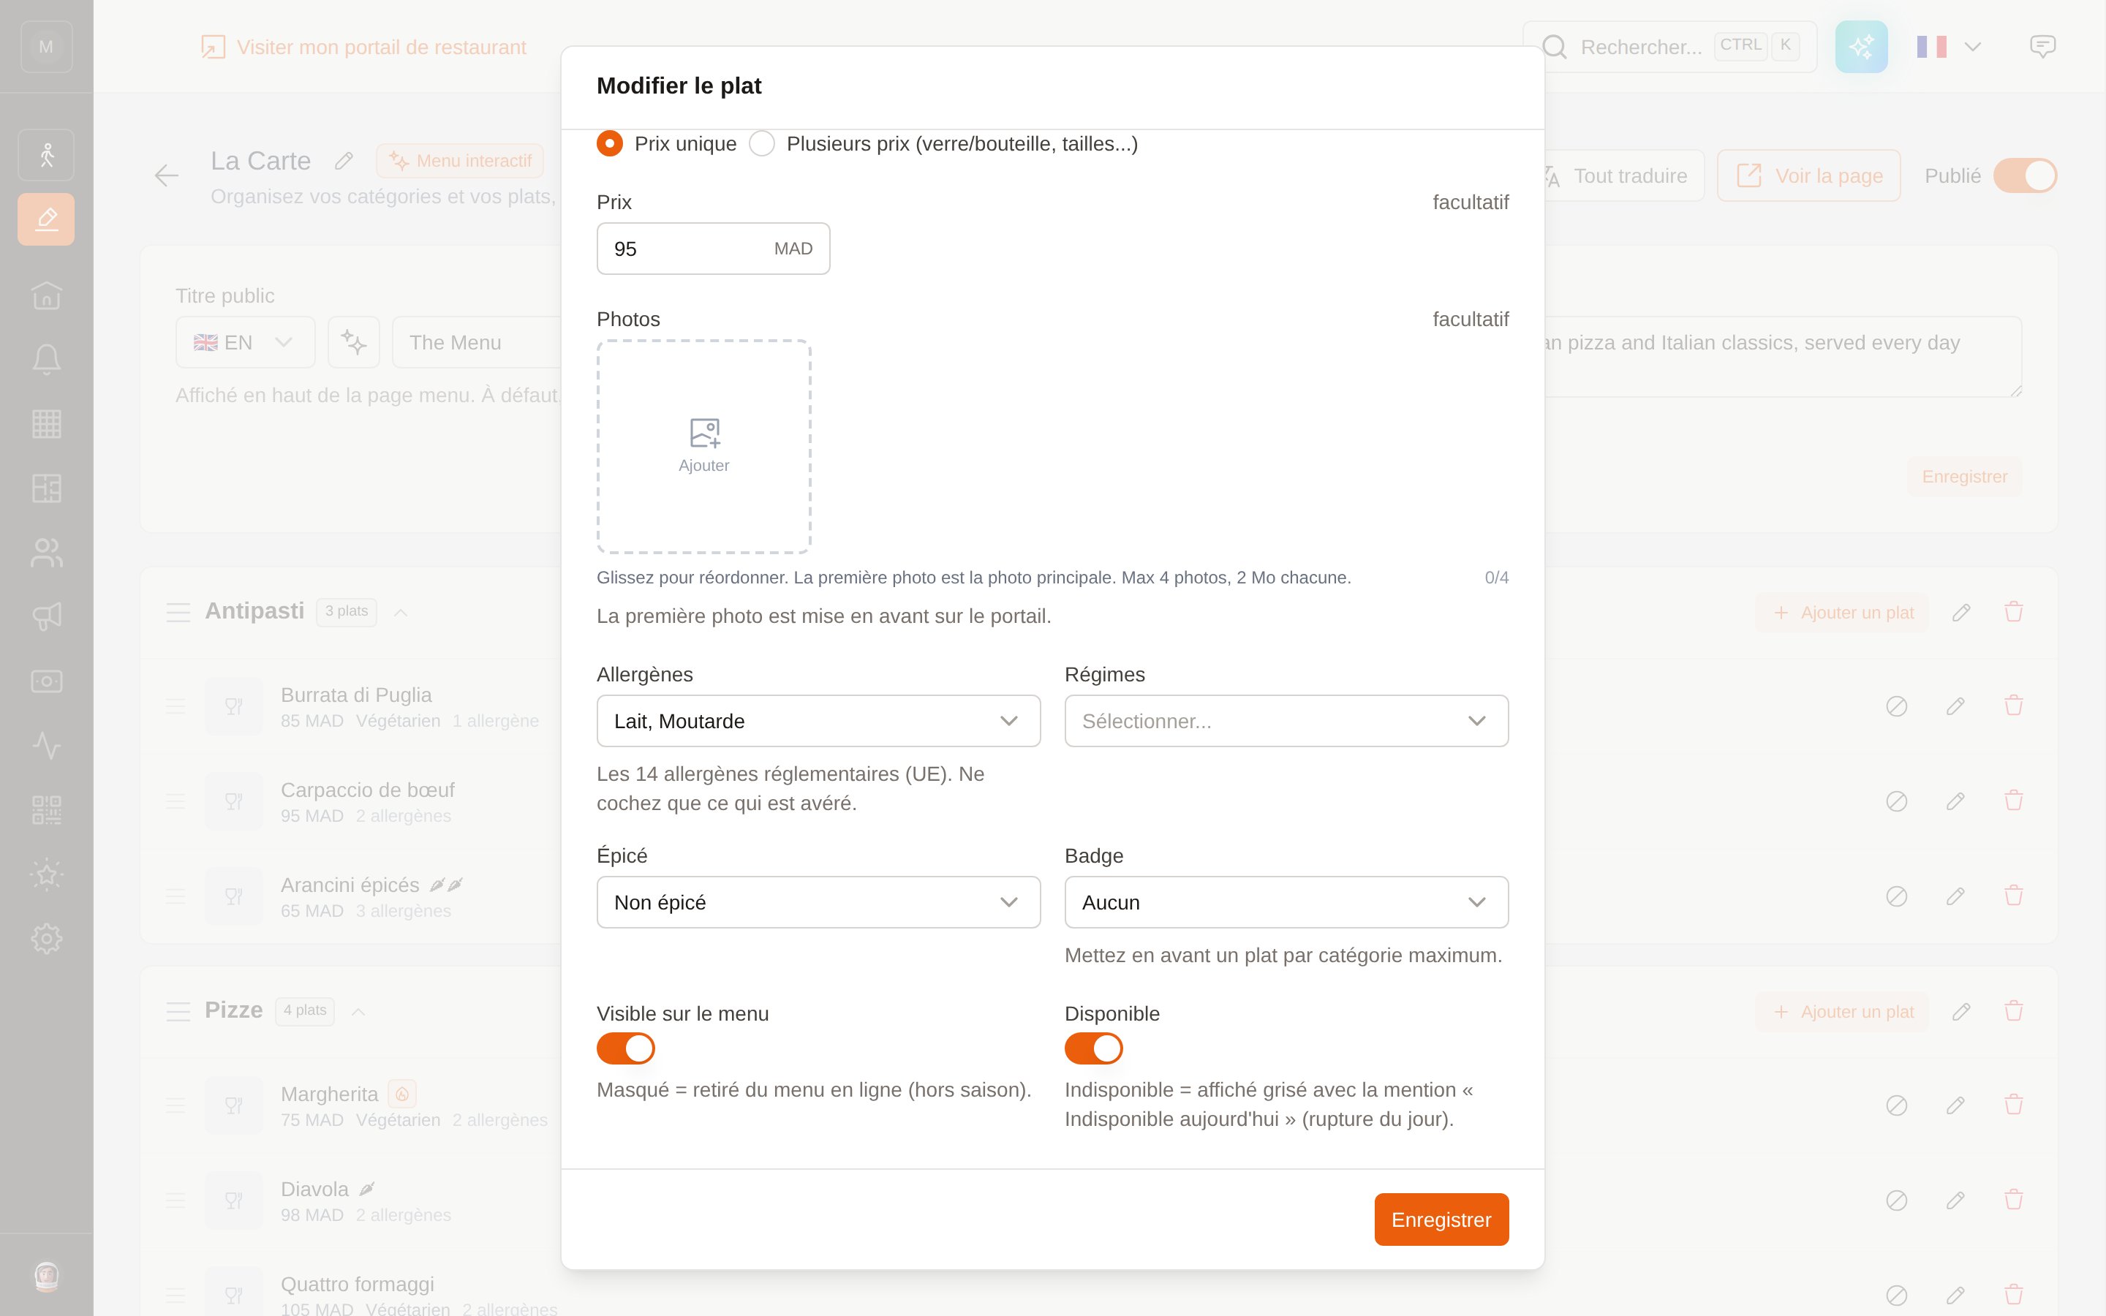The height and width of the screenshot is (1316, 2106).
Task: Open the menu edit pencil sidebar icon
Action: coord(46,219)
